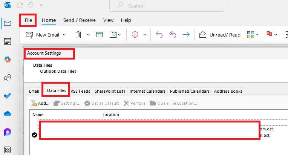Click the Outlook app logo
288x156 pixels.
pos(7,5)
